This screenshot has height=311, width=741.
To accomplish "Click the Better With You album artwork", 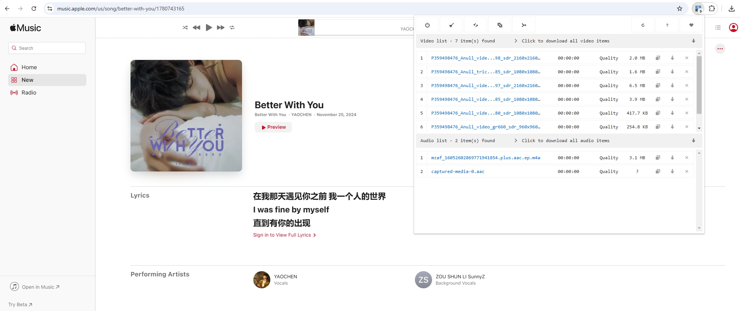I will point(186,116).
